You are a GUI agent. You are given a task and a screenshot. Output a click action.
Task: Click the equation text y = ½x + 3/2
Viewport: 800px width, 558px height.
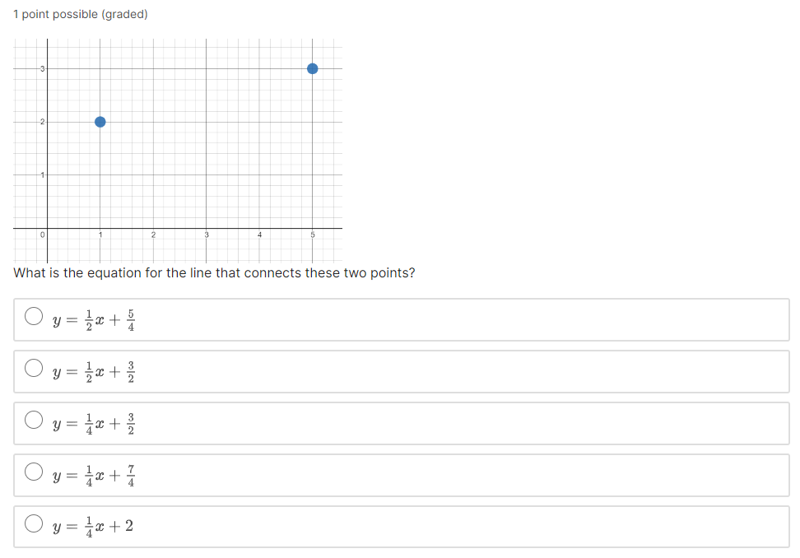(94, 372)
